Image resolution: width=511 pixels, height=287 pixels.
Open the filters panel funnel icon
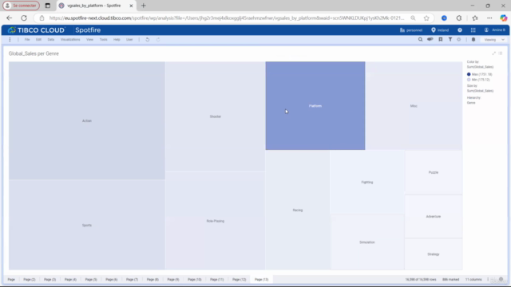[x=450, y=39]
